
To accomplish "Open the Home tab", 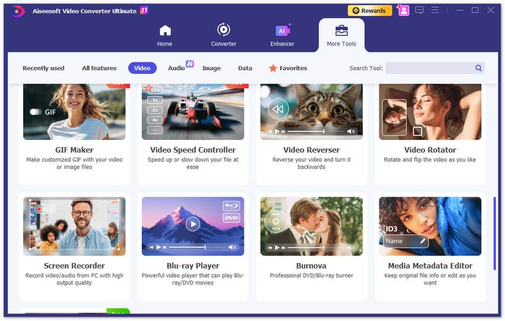I will (165, 36).
